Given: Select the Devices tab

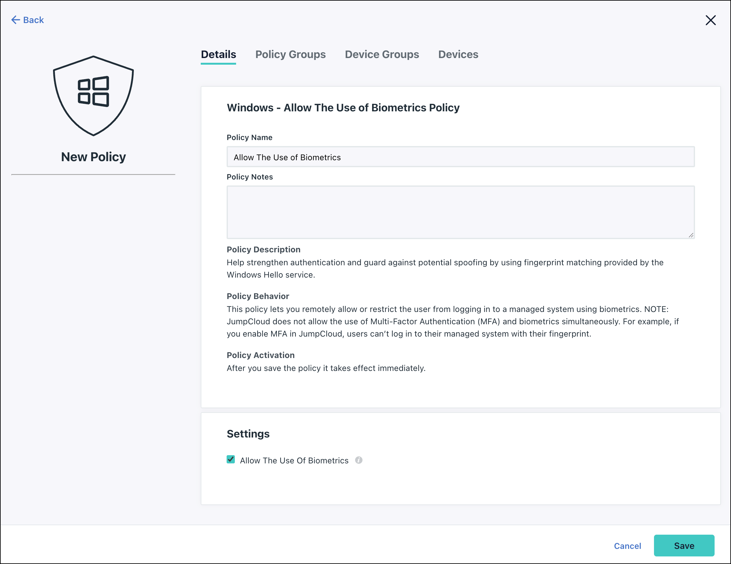Looking at the screenshot, I should [x=458, y=55].
